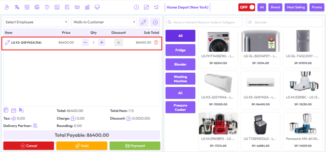Toggle fullscreen expand icon
This screenshot has width=326, height=152.
(146, 7)
